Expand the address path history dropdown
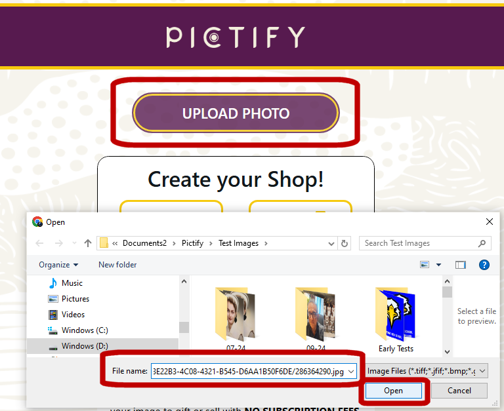504x411 pixels. point(331,244)
